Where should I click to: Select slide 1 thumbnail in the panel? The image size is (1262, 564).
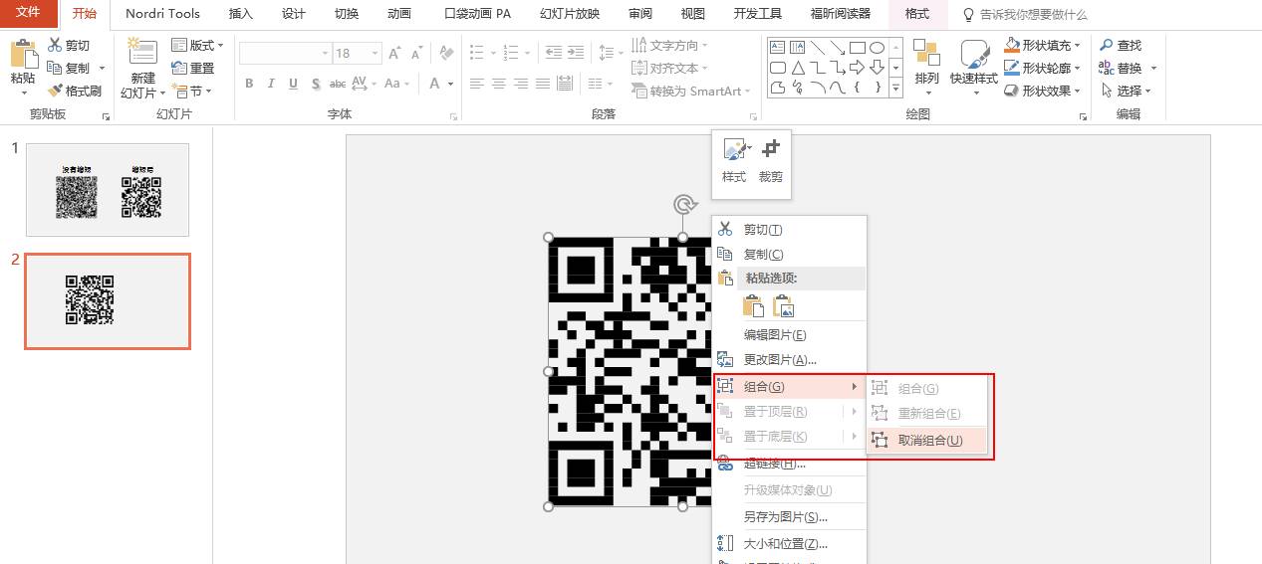(x=108, y=189)
